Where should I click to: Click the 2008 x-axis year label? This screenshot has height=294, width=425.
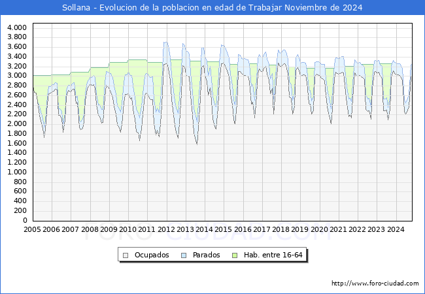[x=90, y=229]
